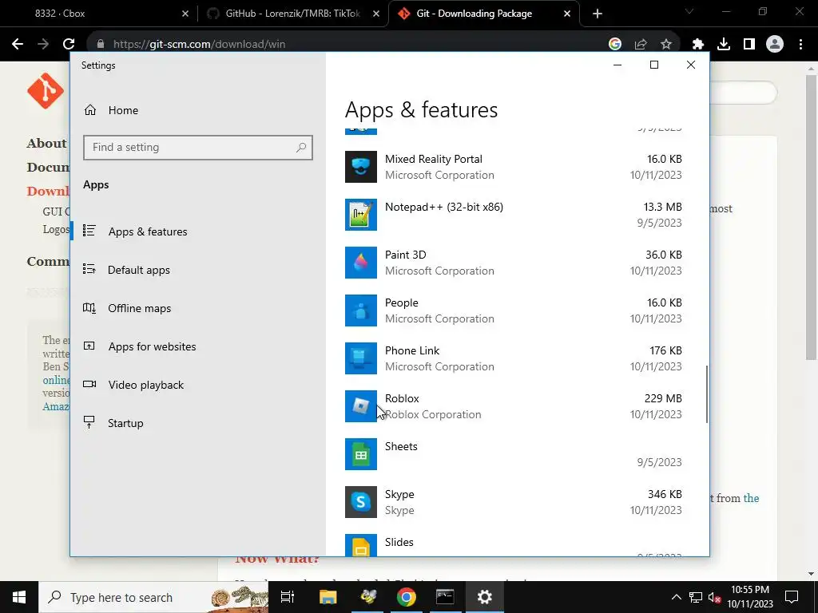Click the network tray icon
This screenshot has height=613, width=818.
tap(696, 597)
